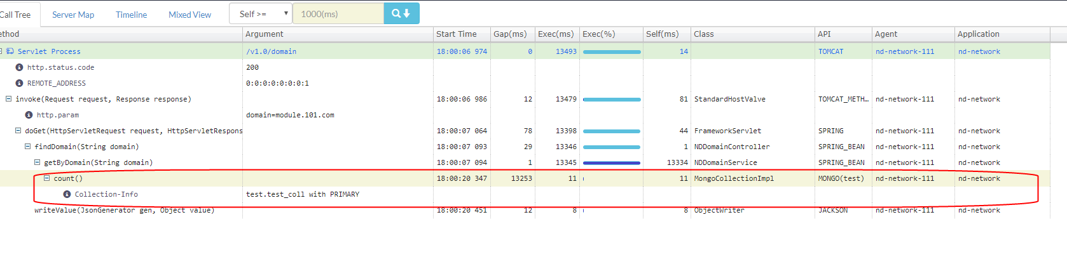Click the http.param info icon
The height and width of the screenshot is (257, 1067).
coord(29,115)
